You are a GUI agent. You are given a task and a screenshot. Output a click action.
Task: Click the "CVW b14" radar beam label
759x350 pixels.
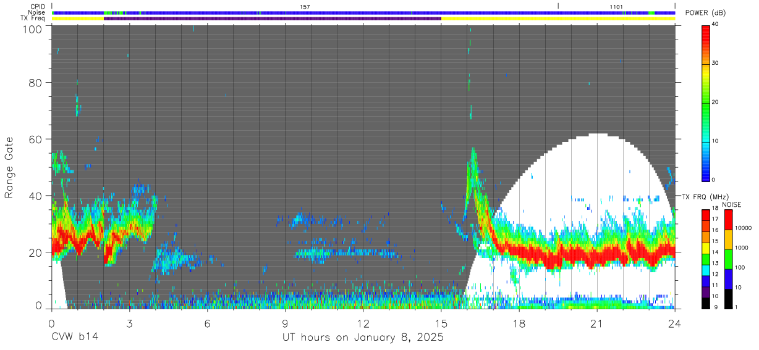click(74, 338)
